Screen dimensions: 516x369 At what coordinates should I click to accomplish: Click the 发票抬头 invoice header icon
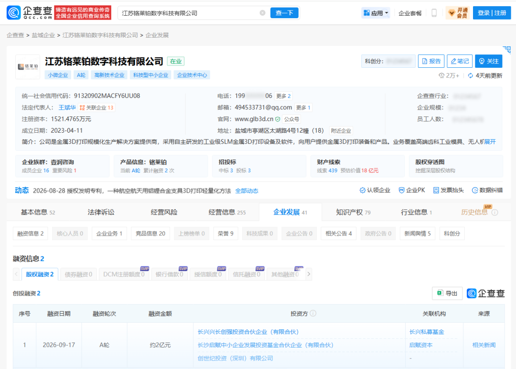coord(436,190)
